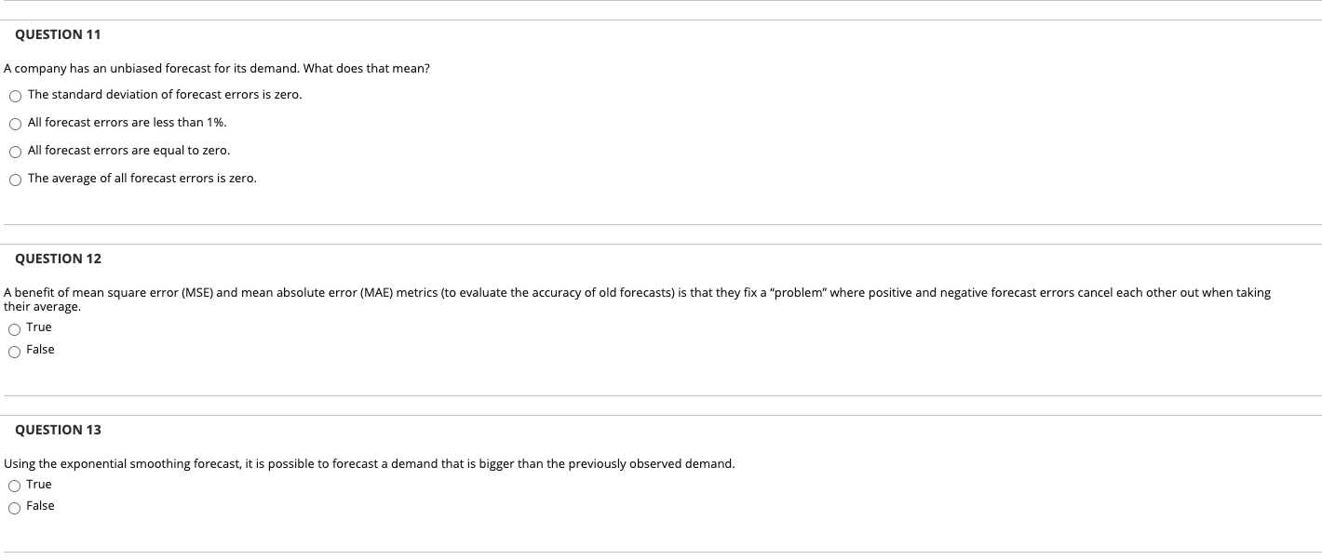Select True for Question 13

[14, 485]
